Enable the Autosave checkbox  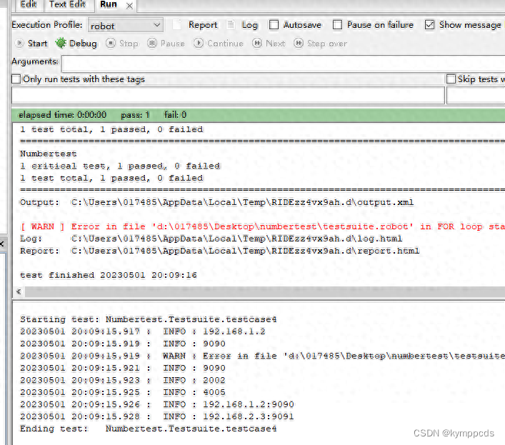click(x=274, y=25)
